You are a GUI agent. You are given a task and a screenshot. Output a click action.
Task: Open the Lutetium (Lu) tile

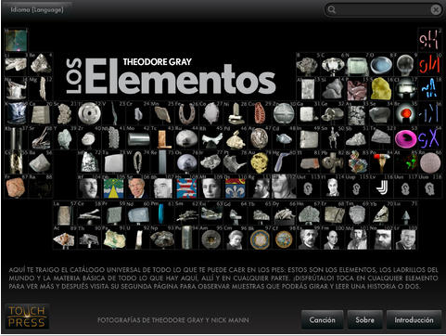[x=405, y=213]
